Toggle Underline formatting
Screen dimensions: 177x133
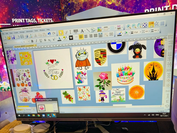tap(41, 41)
